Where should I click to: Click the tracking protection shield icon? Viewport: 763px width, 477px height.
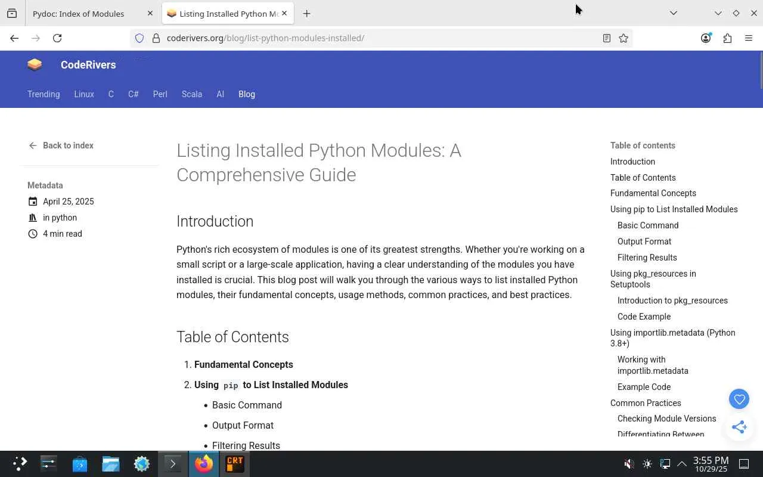click(x=139, y=38)
